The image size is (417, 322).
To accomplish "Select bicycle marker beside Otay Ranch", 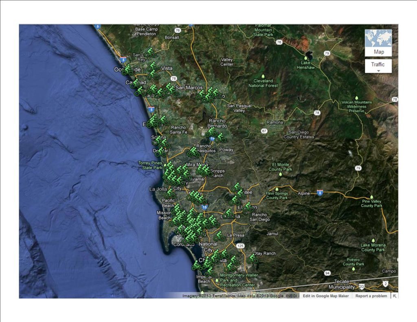I will point(252,259).
